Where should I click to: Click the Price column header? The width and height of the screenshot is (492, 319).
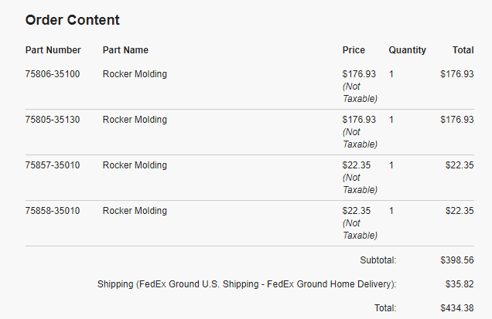coord(354,50)
